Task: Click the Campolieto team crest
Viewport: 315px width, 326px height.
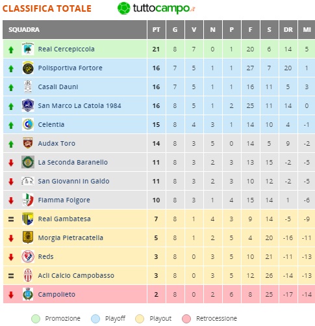Action: coord(28,294)
